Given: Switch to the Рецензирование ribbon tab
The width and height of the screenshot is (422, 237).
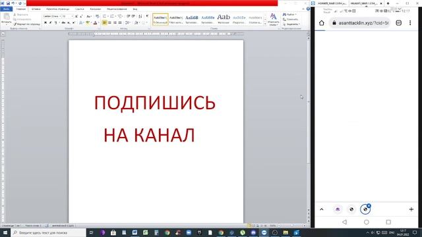Looking at the screenshot, I should 117,9.
